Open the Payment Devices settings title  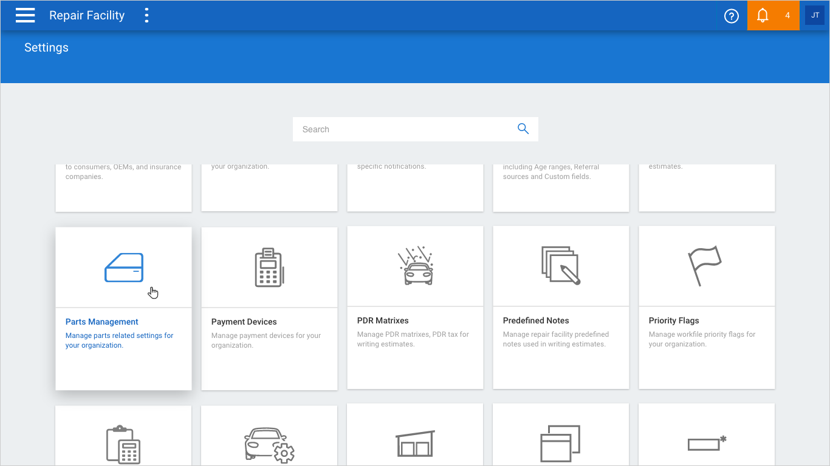click(244, 322)
